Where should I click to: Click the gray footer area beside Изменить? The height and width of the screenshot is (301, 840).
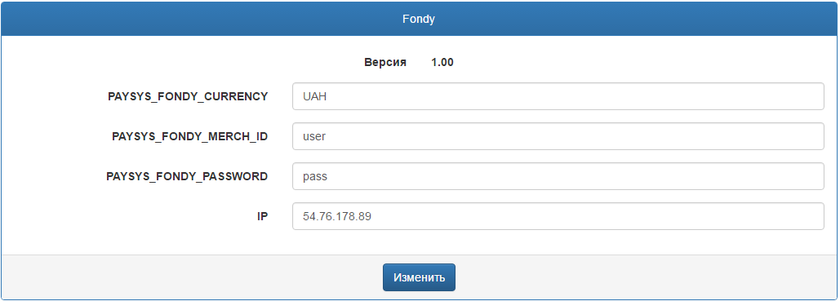coord(643,277)
